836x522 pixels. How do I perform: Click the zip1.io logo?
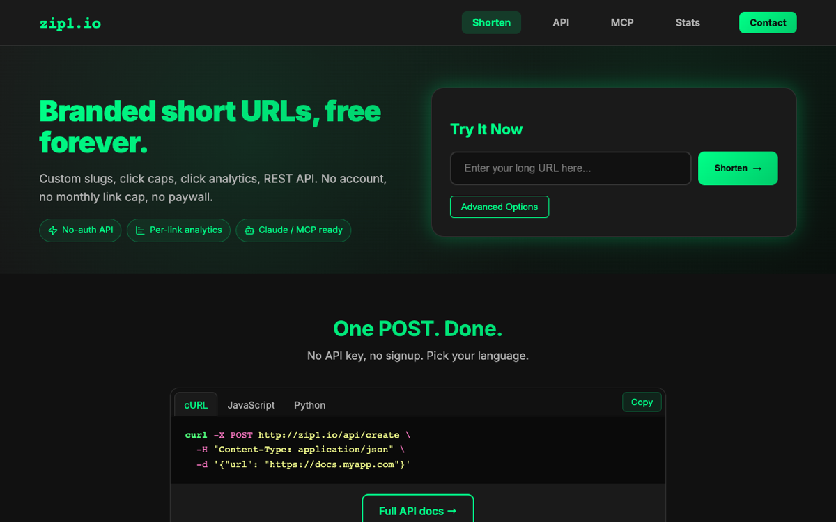[70, 23]
